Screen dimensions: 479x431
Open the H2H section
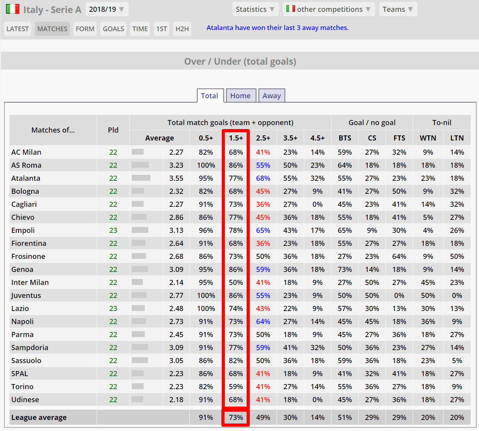click(182, 29)
